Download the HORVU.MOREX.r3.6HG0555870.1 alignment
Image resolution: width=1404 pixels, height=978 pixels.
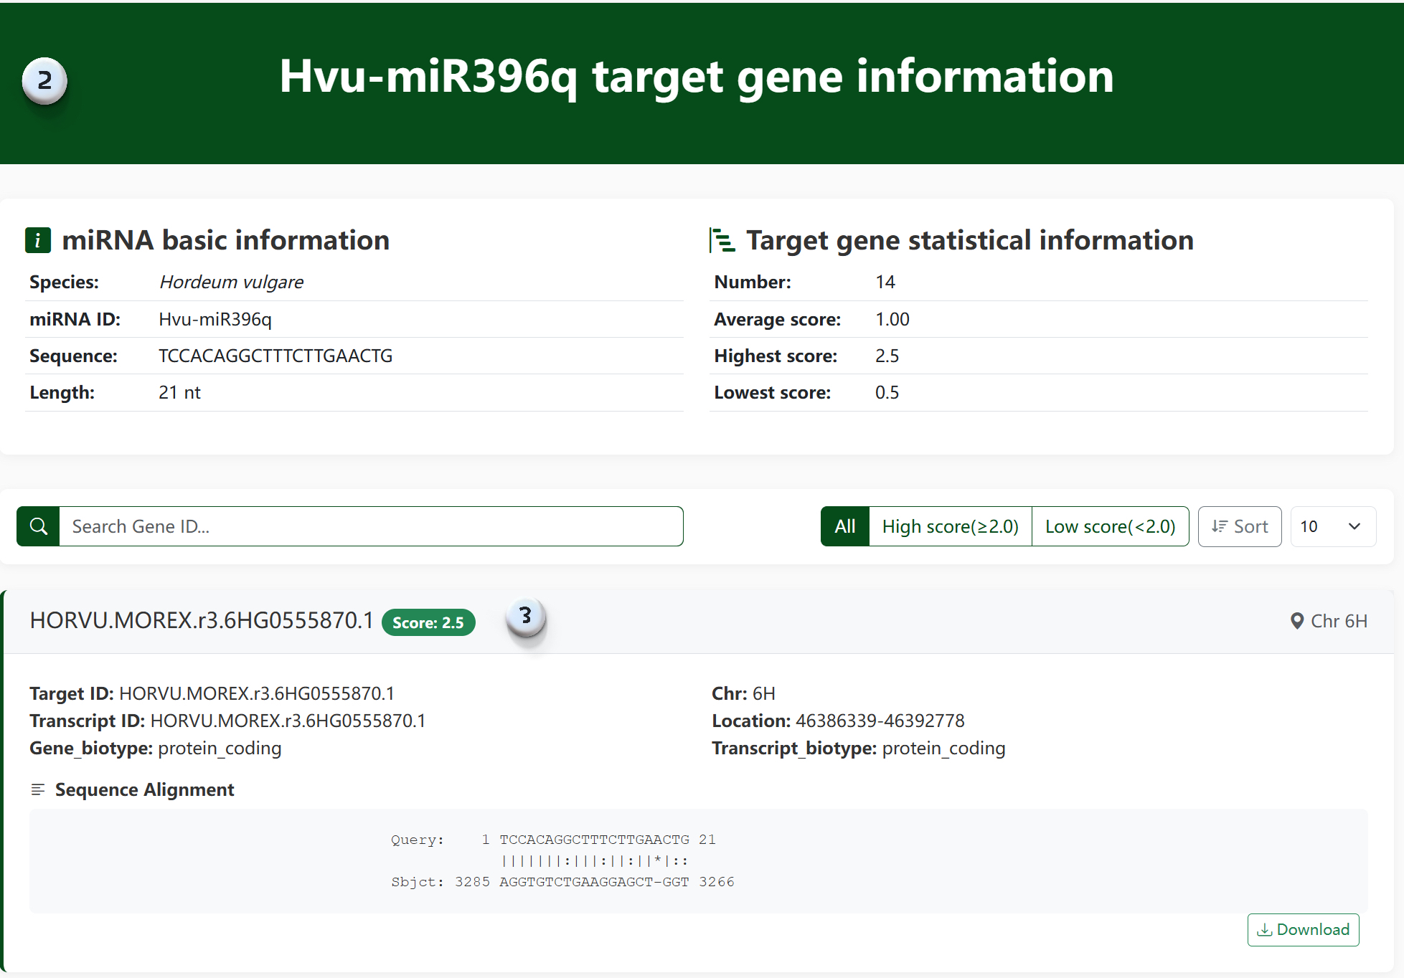[1303, 929]
